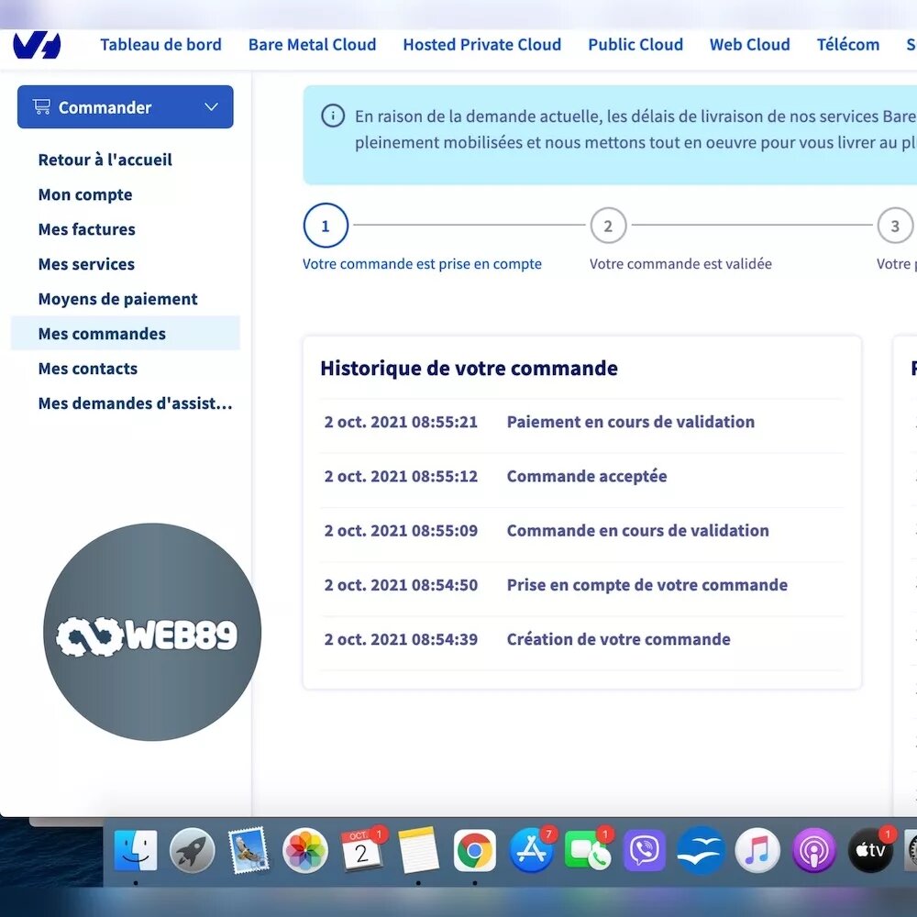Click the WEB89 circular logo
The height and width of the screenshot is (917, 917).
pyautogui.click(x=152, y=632)
